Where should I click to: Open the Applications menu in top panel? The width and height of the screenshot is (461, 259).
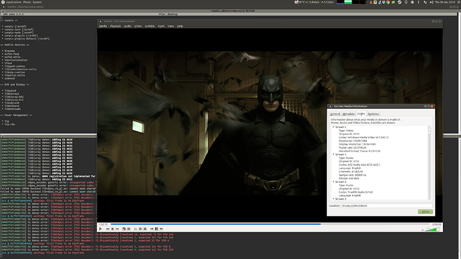pyautogui.click(x=13, y=2)
